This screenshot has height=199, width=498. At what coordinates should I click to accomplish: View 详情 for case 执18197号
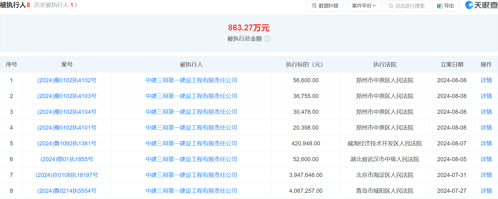[486, 175]
